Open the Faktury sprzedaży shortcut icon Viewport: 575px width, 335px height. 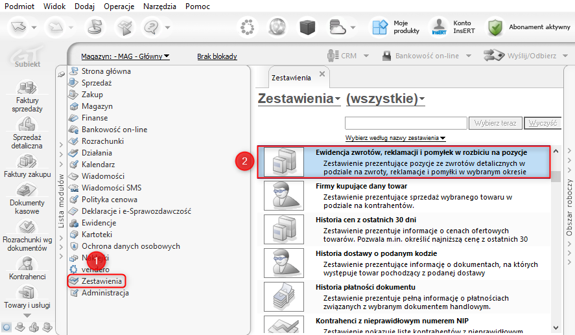pyautogui.click(x=27, y=87)
